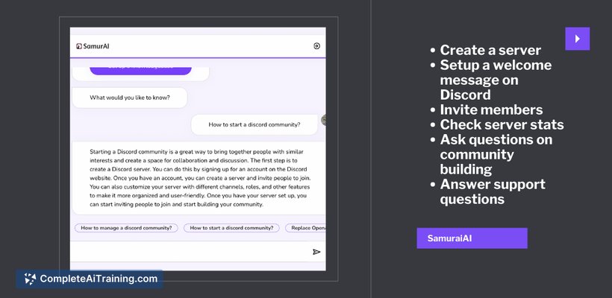Click the bot answer about starting Discord community
This screenshot has height=298, width=612.
click(x=199, y=178)
